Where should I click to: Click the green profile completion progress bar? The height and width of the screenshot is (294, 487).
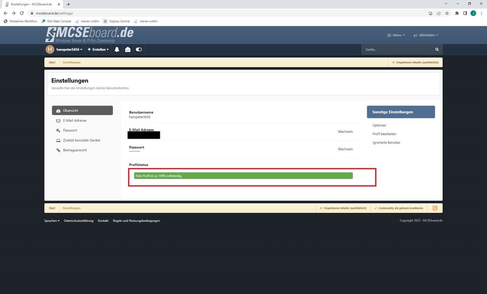(243, 176)
